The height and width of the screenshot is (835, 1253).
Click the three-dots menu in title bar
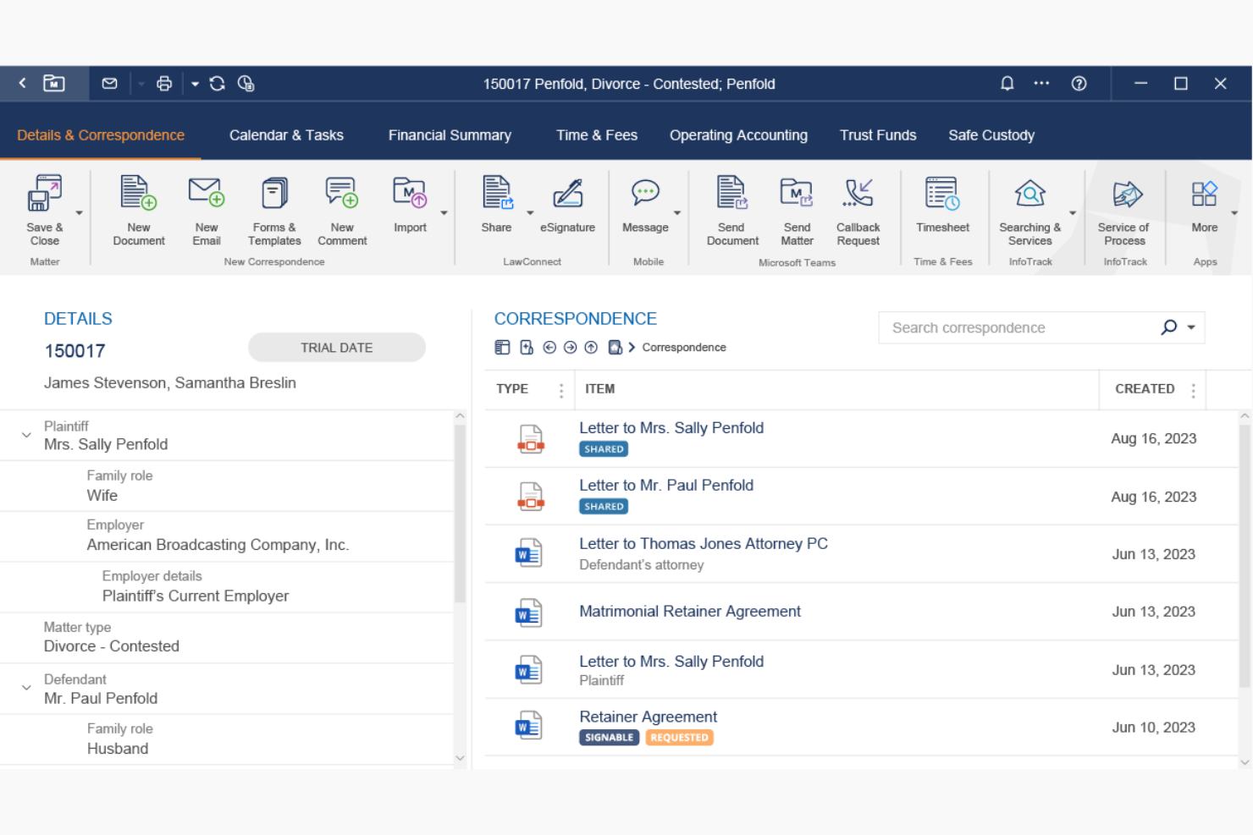click(1041, 83)
